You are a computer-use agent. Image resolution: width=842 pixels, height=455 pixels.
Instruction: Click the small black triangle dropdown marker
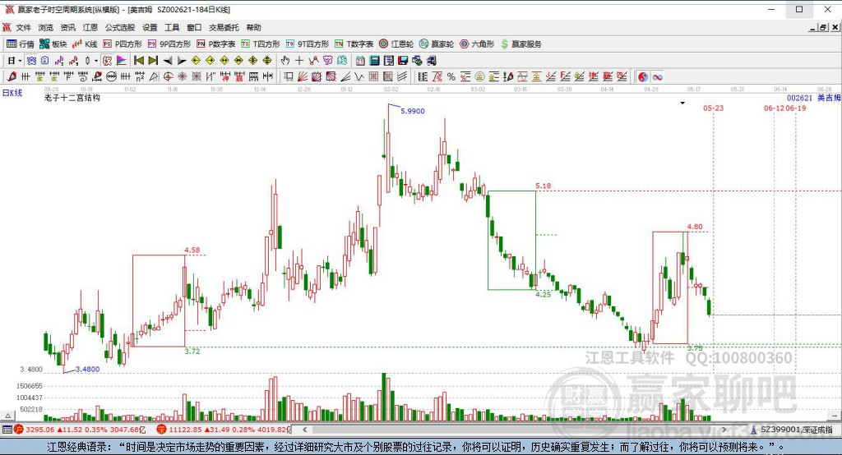point(682,103)
